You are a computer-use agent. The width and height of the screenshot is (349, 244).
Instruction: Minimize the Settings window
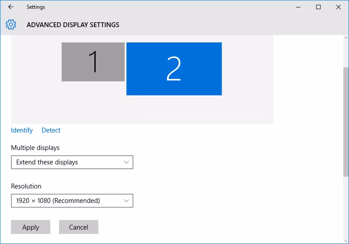coord(298,7)
